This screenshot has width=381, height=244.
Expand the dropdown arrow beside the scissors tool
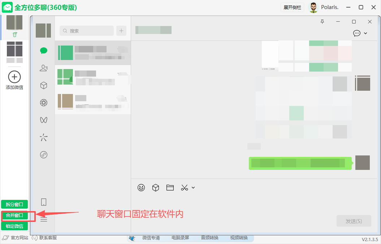click(193, 188)
